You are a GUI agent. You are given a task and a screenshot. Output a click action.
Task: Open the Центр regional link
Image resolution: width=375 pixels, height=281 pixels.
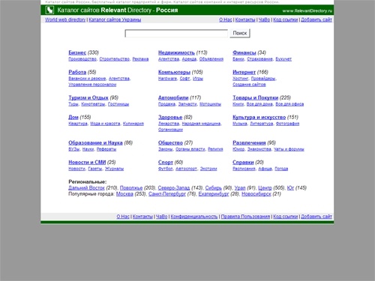[265, 188]
